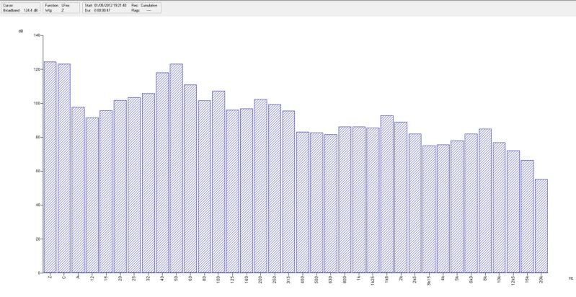Viewport: 576px width, 297px height.
Task: Select the Z-weighted broadband bar
Action: tap(50, 167)
